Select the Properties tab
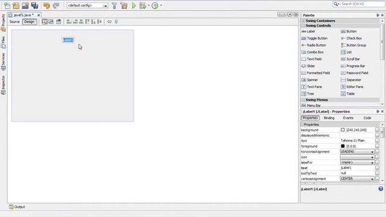This screenshot has width=386, height=217. point(310,118)
